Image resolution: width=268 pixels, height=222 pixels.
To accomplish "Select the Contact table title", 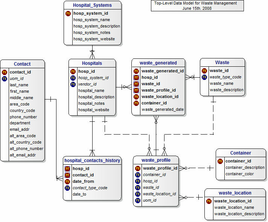I will pos(22,64).
